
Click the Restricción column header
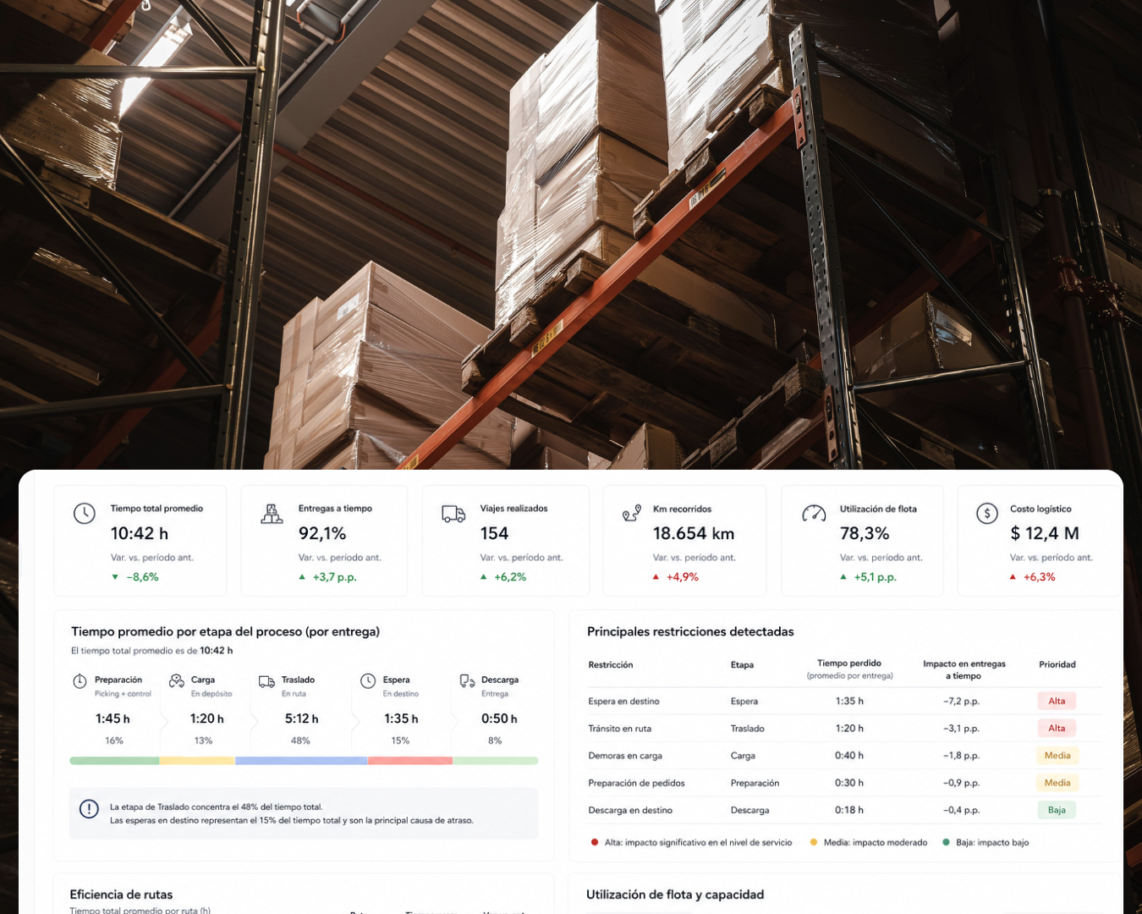tap(611, 665)
